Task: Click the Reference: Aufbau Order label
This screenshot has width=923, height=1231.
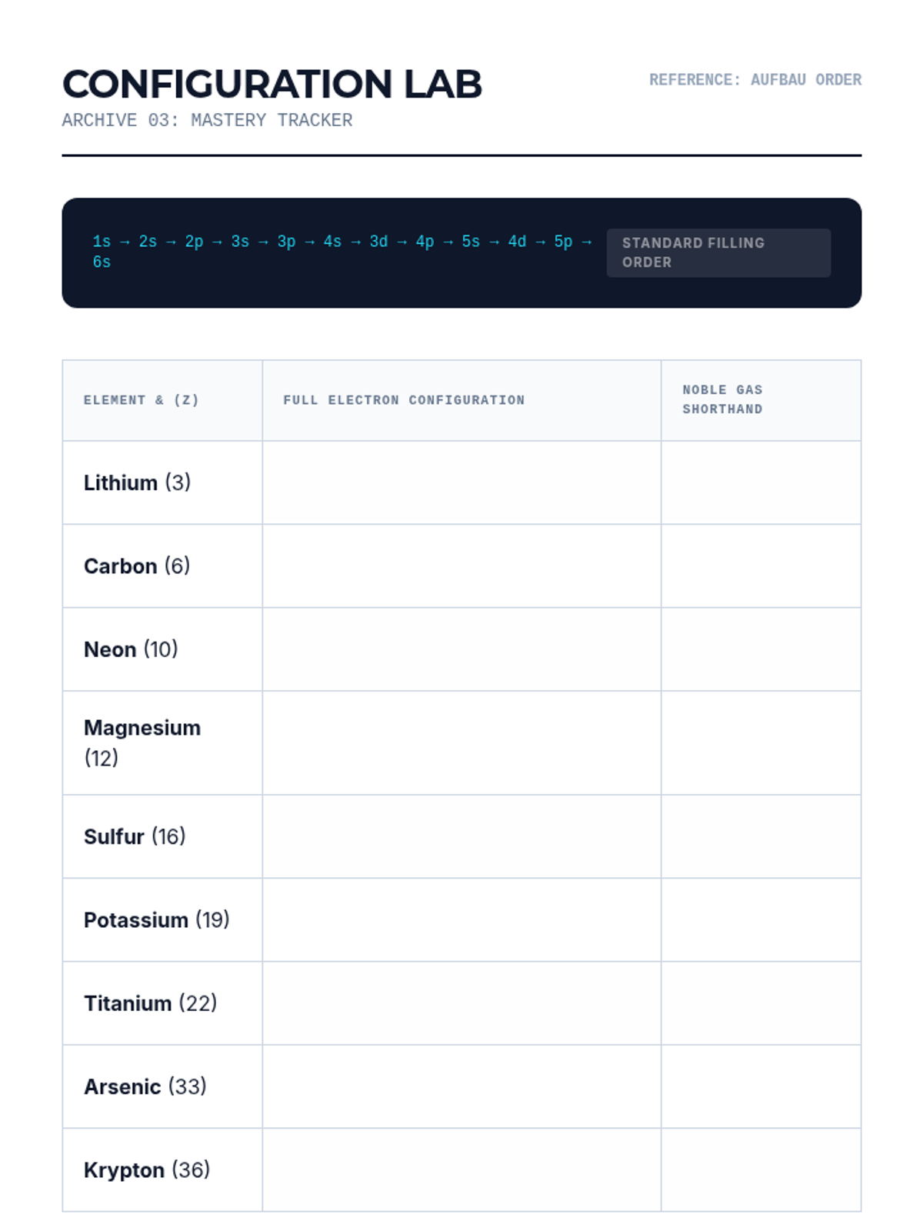Action: pos(755,80)
